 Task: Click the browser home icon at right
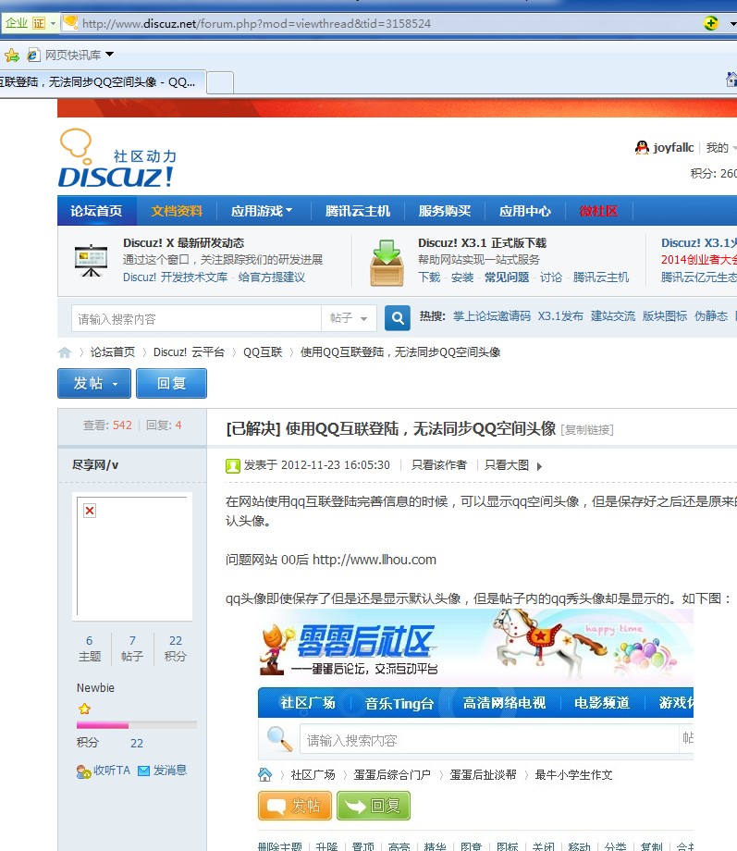pos(731,80)
